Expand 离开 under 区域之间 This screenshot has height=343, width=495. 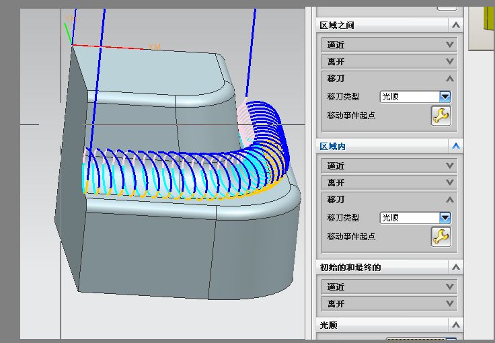tap(449, 61)
